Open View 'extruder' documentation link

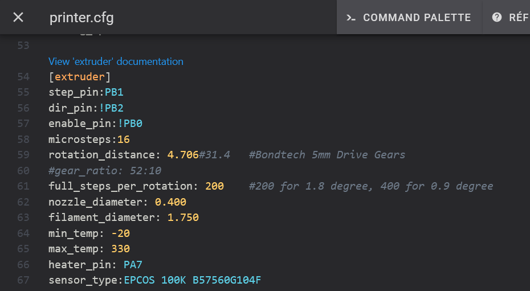[116, 62]
